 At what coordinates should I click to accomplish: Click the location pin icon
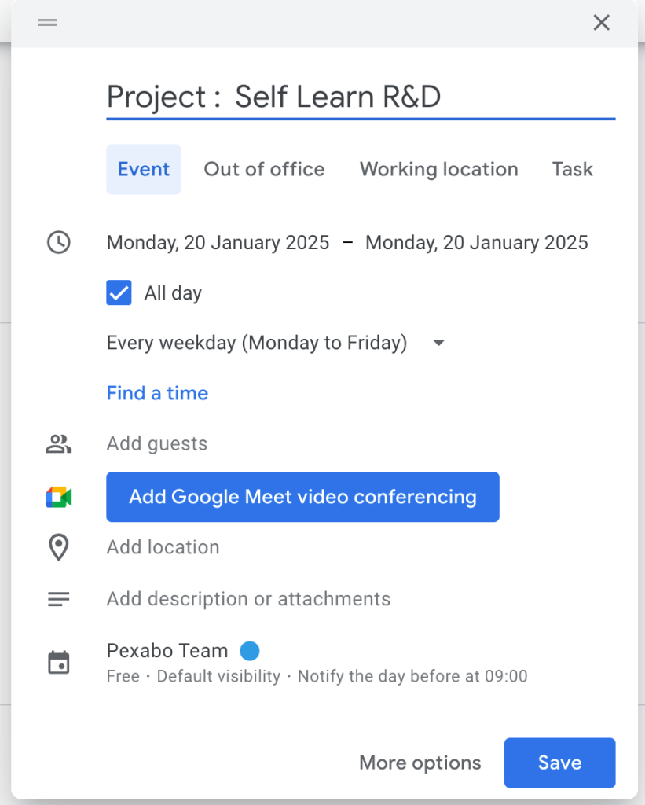coord(58,547)
